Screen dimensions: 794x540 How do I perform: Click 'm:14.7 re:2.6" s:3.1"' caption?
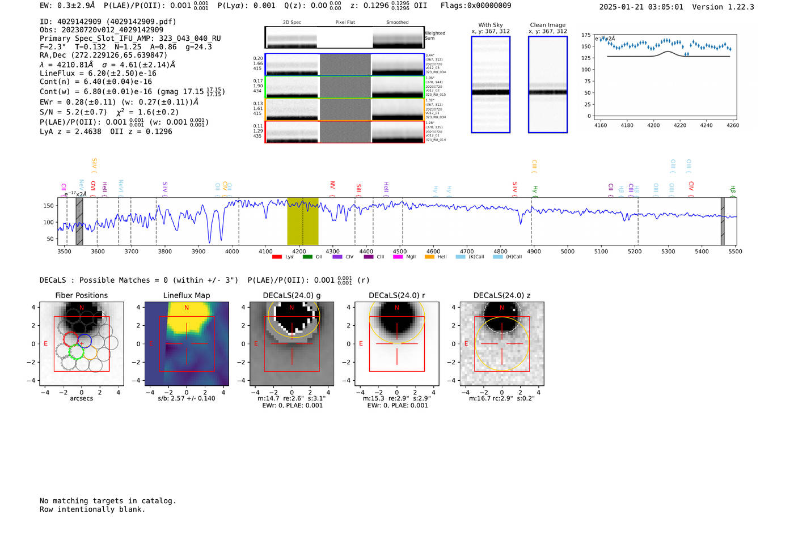click(x=292, y=398)
